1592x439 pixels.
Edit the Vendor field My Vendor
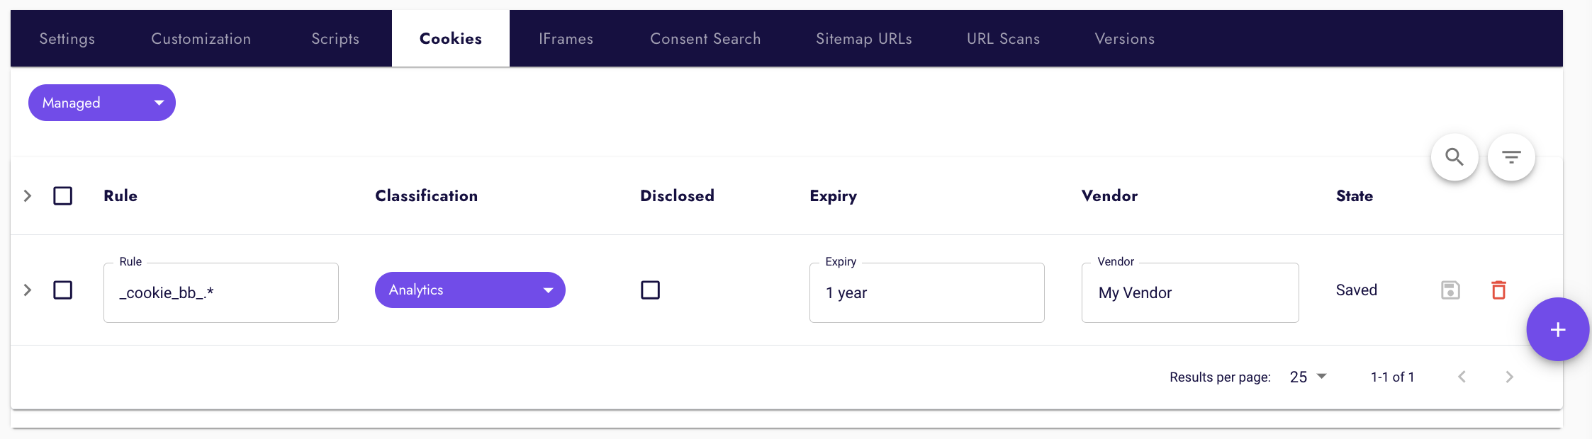click(x=1190, y=292)
